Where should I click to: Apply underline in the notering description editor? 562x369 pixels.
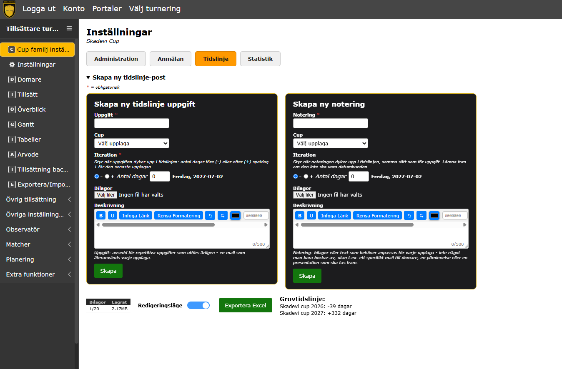[311, 215]
